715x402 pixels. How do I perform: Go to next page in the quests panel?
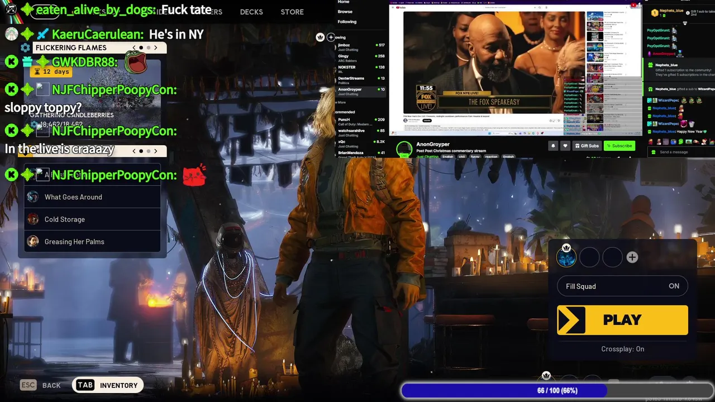click(x=156, y=151)
